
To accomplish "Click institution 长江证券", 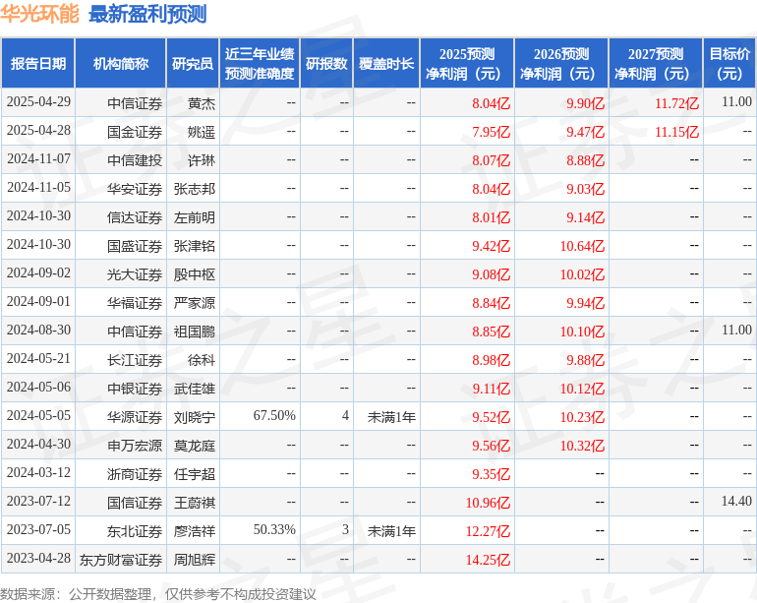I will 135,360.
